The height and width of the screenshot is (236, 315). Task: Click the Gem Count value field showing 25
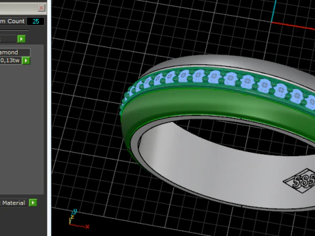[35, 22]
